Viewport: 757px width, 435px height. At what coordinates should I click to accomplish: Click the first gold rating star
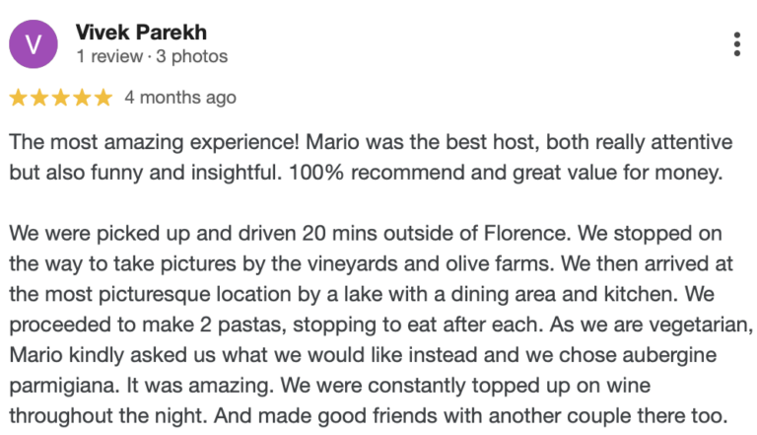[x=19, y=98]
